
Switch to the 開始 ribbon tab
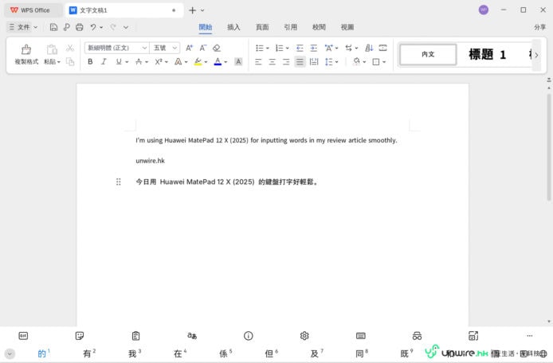206,27
